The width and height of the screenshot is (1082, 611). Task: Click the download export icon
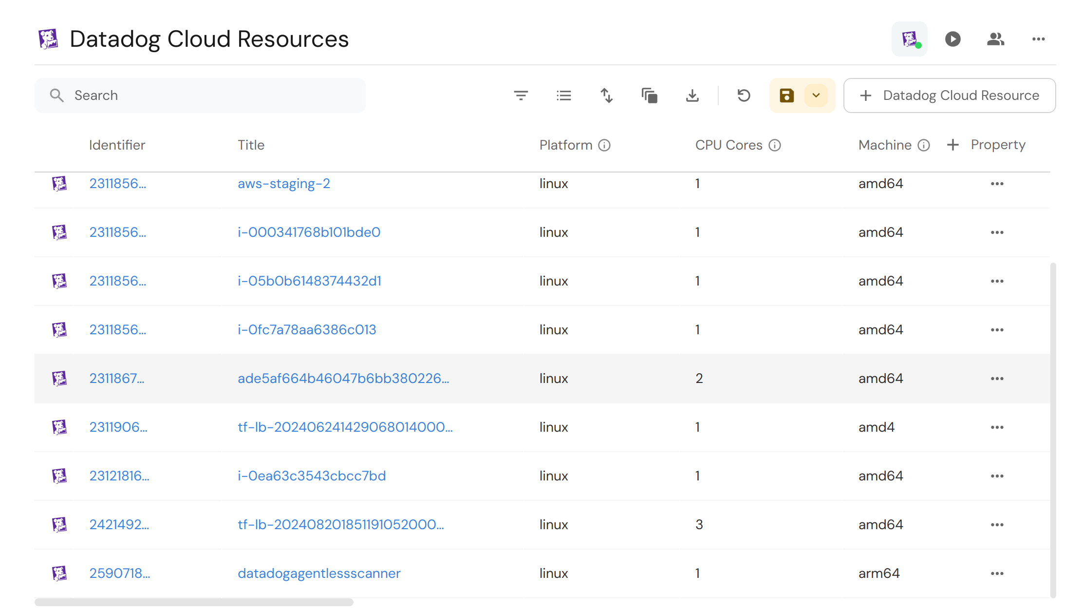click(x=692, y=95)
